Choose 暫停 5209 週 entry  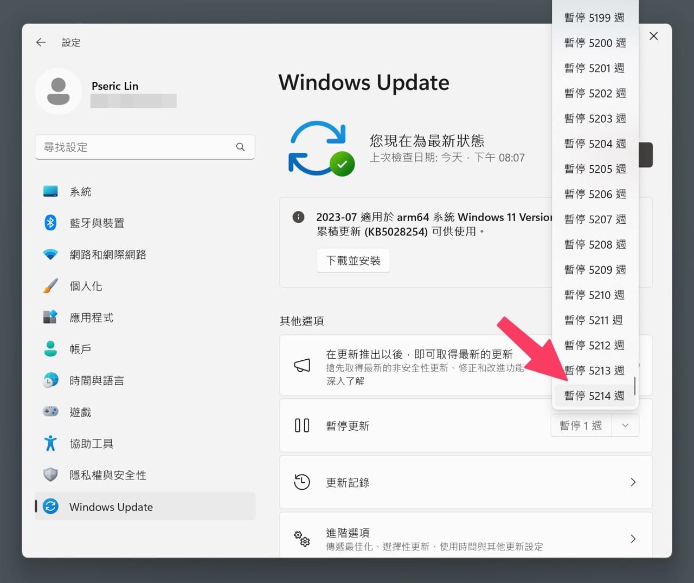[595, 269]
